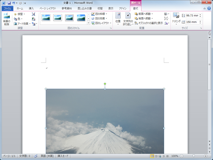Open オブジェクトの選択と表示 selection pane

pos(149,23)
